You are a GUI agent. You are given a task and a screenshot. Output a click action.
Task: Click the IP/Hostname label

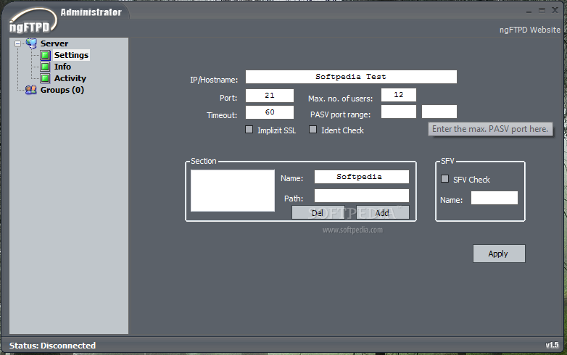pos(214,80)
